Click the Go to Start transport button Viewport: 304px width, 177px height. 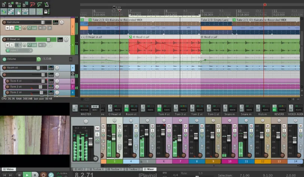(x=5, y=175)
